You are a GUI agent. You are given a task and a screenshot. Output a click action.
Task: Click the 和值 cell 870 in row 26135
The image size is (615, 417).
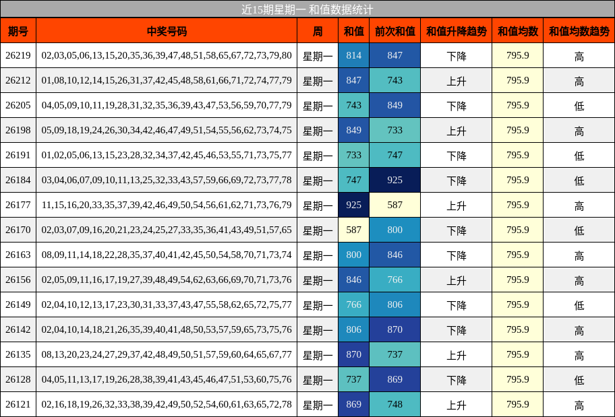354,354
